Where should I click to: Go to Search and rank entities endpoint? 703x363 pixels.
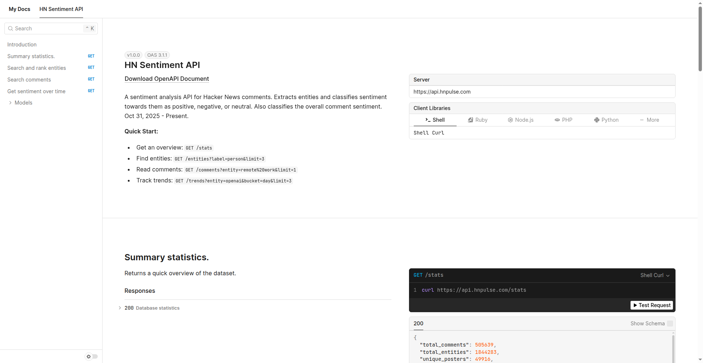[x=37, y=68]
